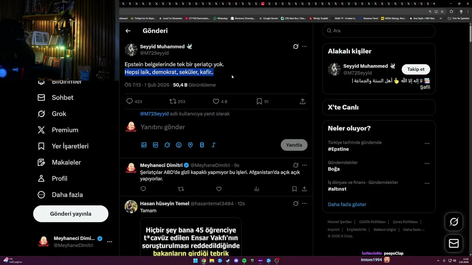
Task: Click the repost icon showing 253
Action: (x=173, y=101)
